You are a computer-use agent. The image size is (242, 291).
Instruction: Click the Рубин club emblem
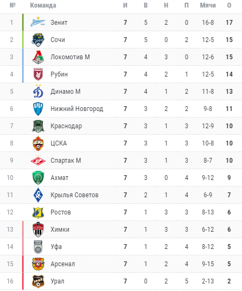pyautogui.click(x=38, y=74)
